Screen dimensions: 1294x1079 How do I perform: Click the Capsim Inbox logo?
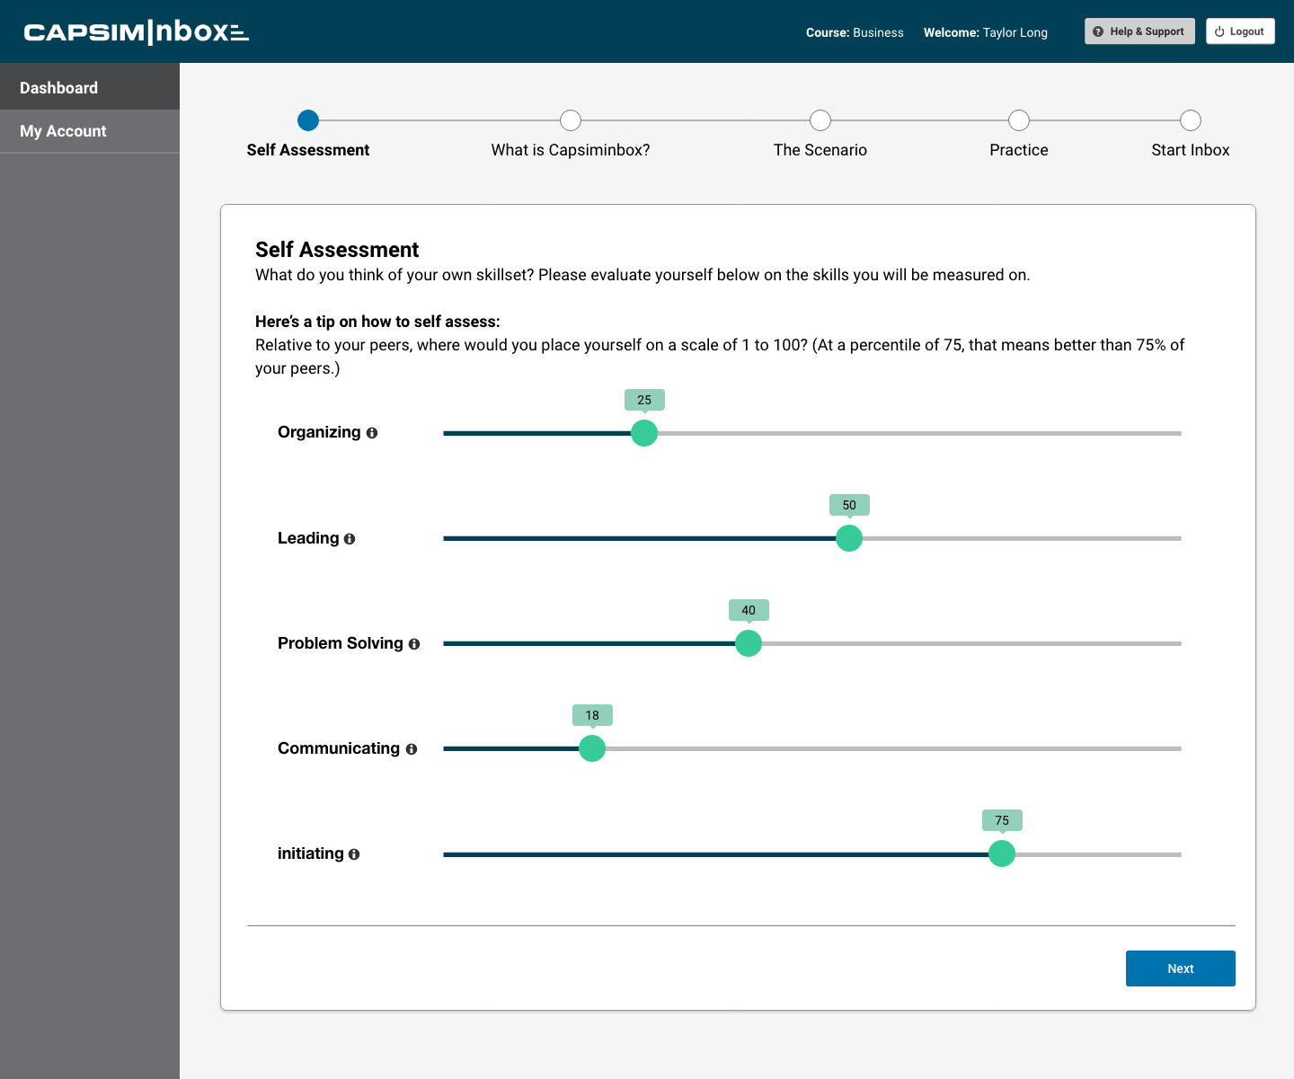(136, 32)
